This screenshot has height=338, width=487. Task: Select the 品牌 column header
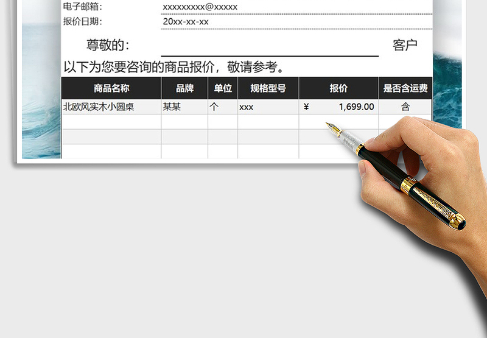pos(184,88)
